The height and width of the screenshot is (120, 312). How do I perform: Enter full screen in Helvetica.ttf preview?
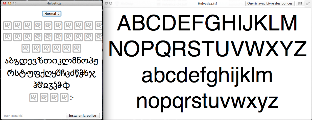point(308,4)
